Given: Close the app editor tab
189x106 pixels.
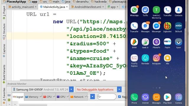Looking at the screenshot, I should pyautogui.click(x=118, y=7).
